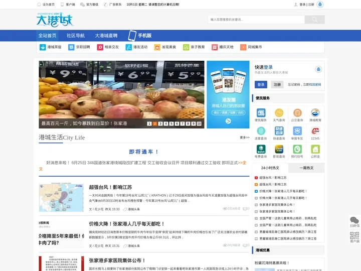Click the 即将通车！ headline

click(x=144, y=152)
